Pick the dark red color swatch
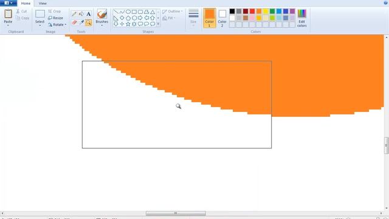The image size is (389, 219). pyautogui.click(x=246, y=11)
